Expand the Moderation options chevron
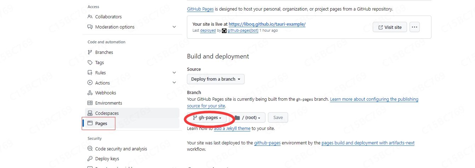This screenshot has width=475, height=168. click(x=174, y=27)
